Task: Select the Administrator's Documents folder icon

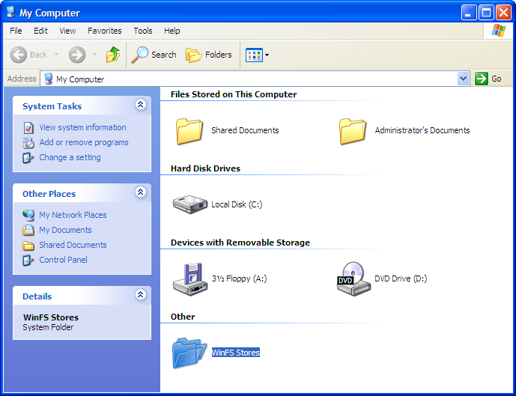Action: coord(353,131)
